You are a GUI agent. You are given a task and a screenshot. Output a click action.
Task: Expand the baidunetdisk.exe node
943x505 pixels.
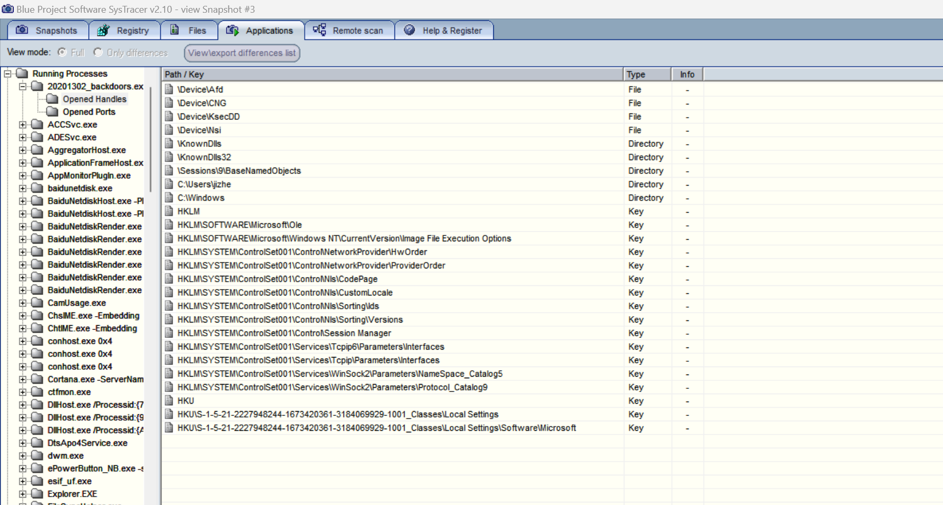tap(23, 188)
